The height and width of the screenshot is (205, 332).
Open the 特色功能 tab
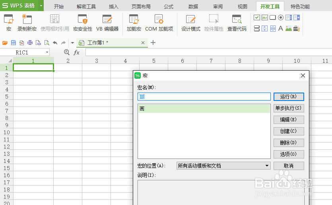coord(300,7)
